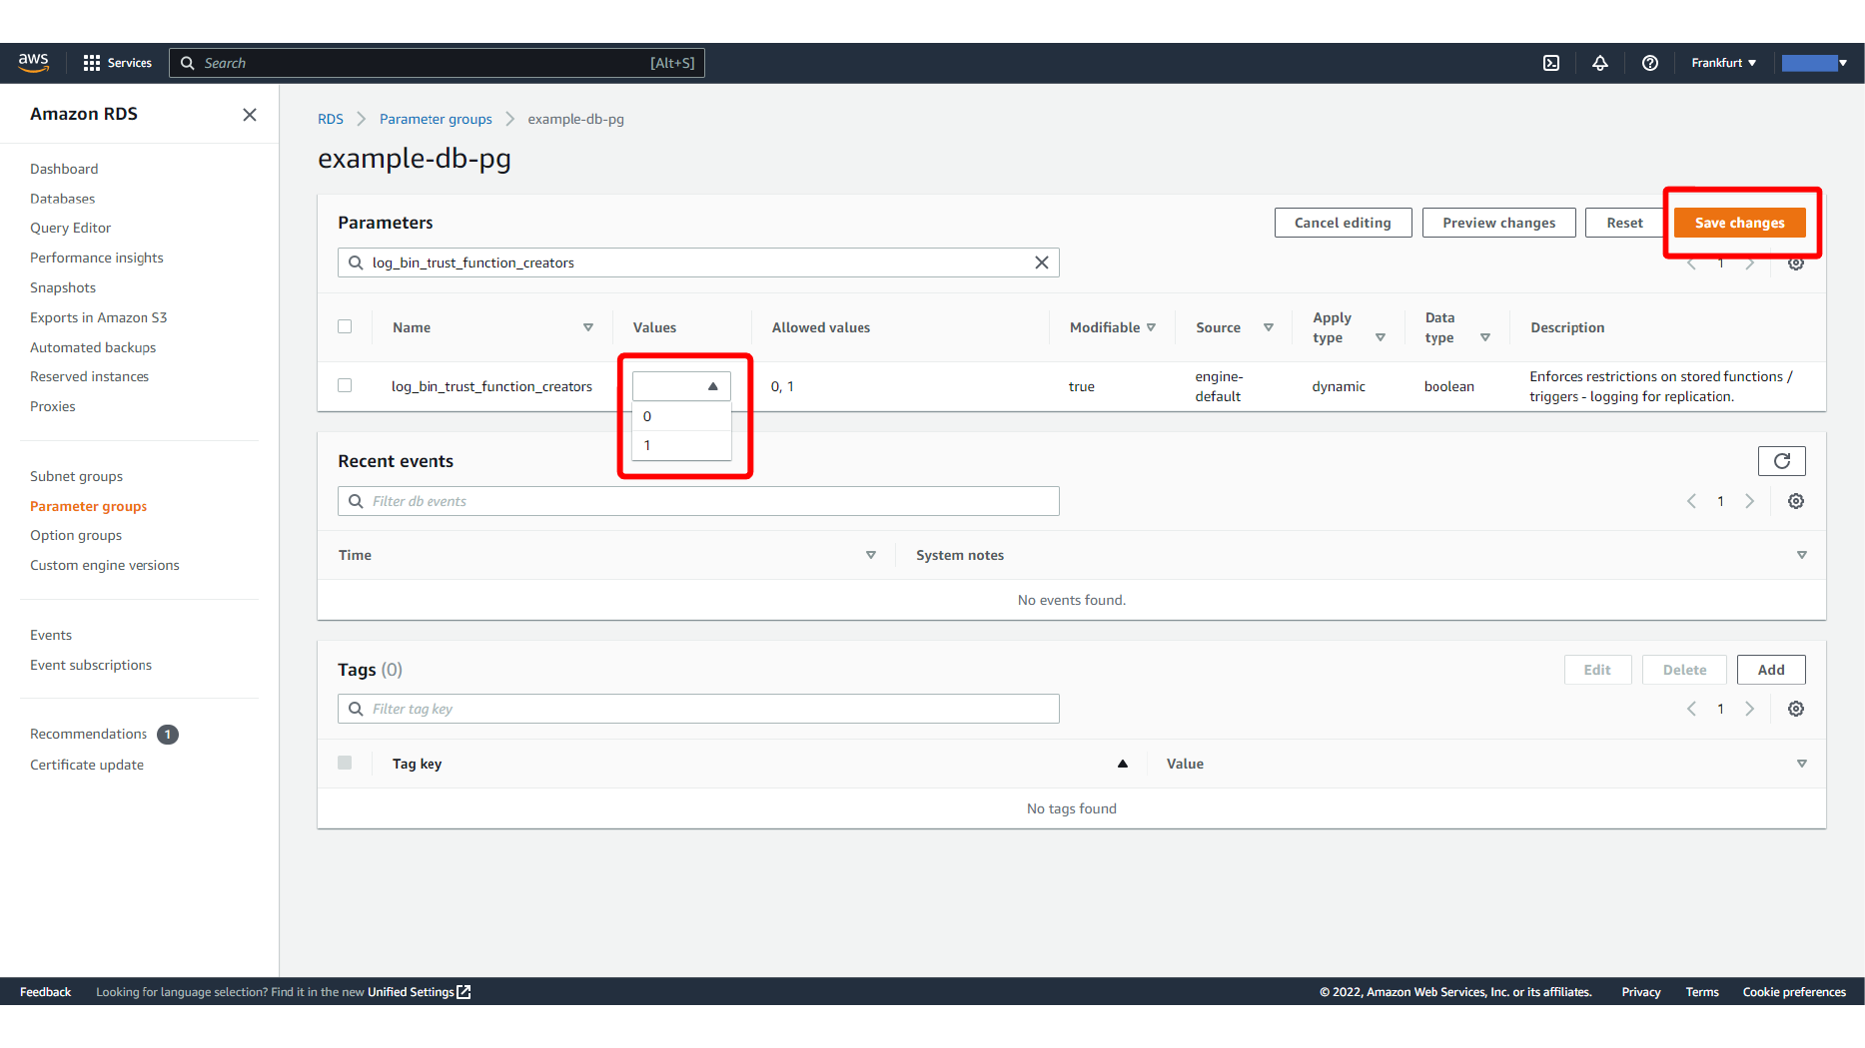Click Preview changes button
Screen dimensions: 1865x1048
coord(1498,223)
